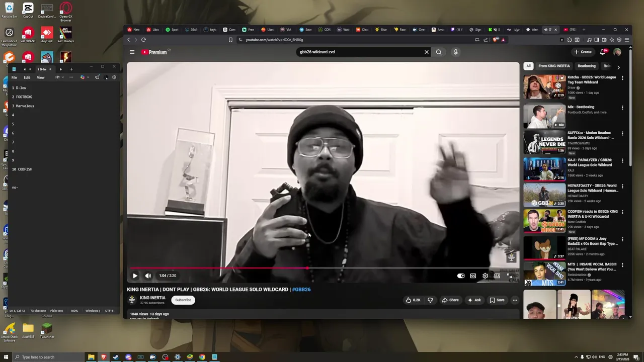Bookmark this page in address bar

230,40
